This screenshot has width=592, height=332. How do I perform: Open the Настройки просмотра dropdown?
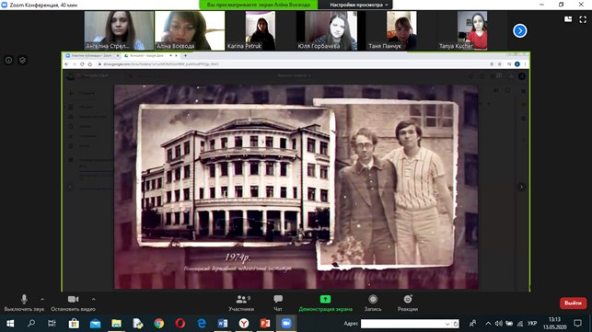tap(358, 5)
